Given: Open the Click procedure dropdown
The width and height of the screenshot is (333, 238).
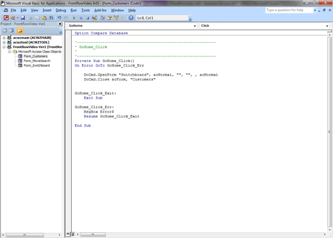Looking at the screenshot, I should click(x=327, y=26).
